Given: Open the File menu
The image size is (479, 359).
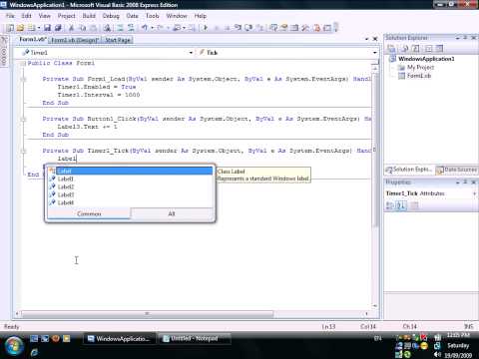Looking at the screenshot, I should 10,16.
